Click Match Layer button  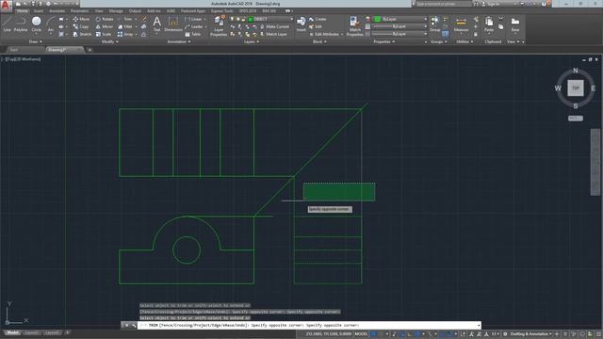(273, 34)
